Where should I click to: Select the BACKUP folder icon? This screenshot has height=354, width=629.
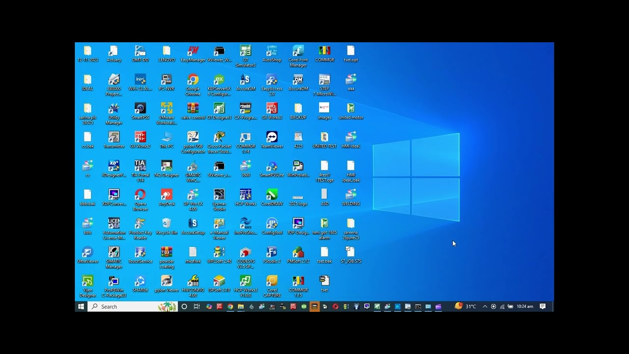point(298,111)
